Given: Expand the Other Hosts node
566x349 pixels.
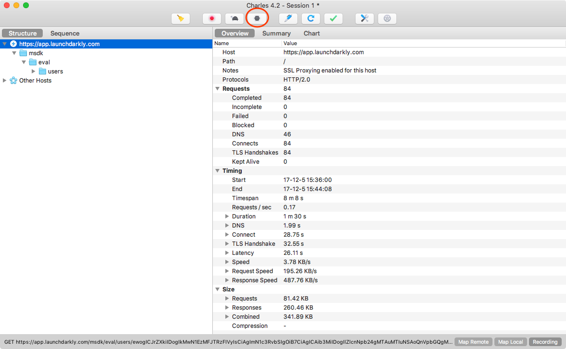Looking at the screenshot, I should point(5,80).
